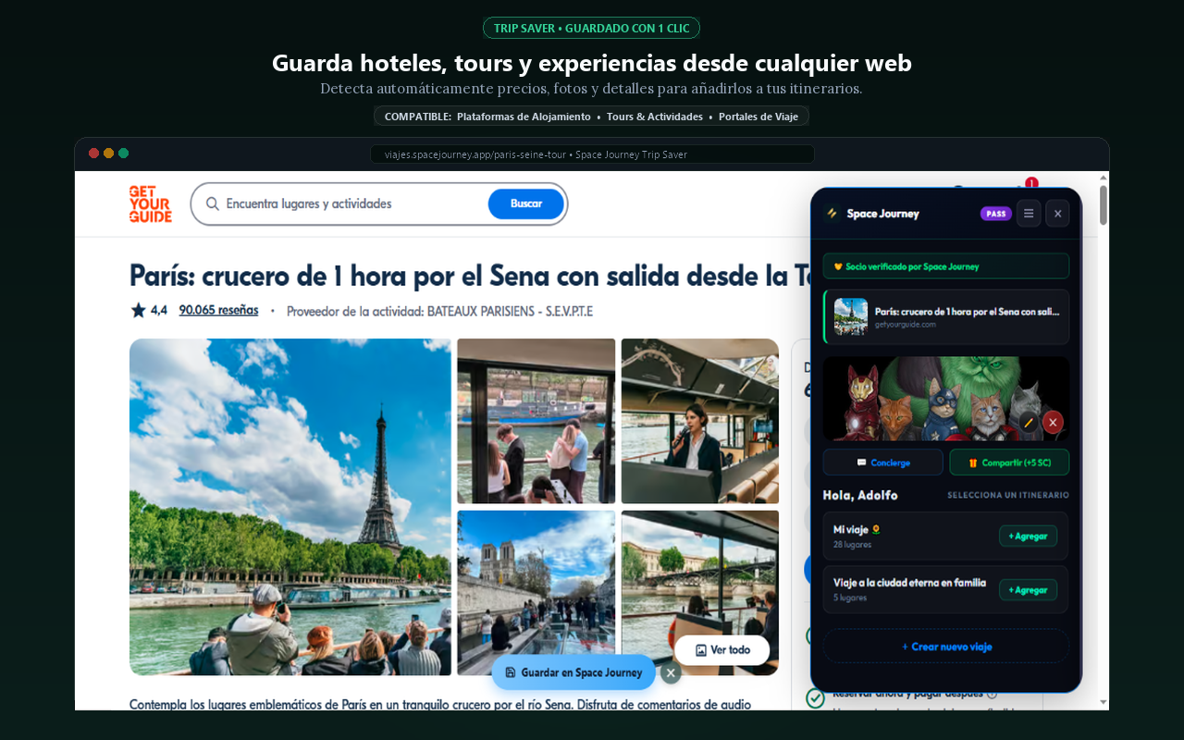
Task: Click the GetYourGuide logo
Action: point(151,203)
